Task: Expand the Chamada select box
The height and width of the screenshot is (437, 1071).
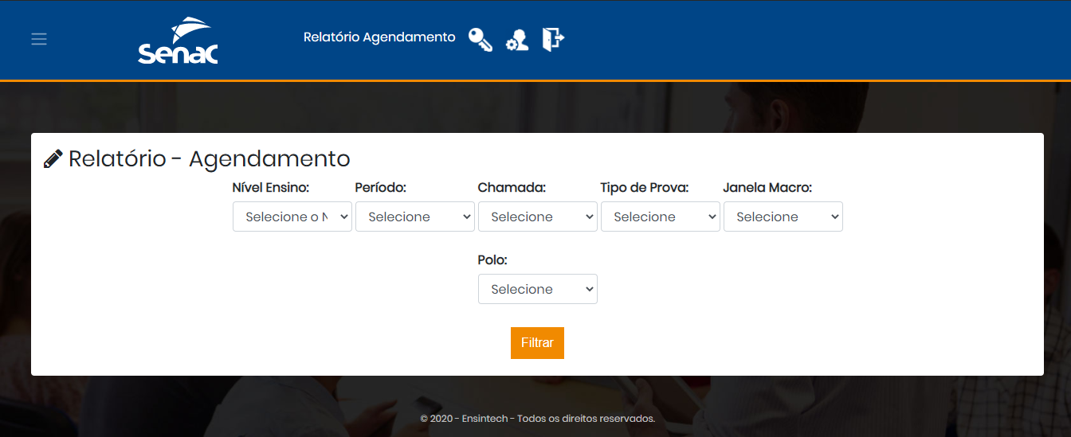Action: pyautogui.click(x=538, y=217)
